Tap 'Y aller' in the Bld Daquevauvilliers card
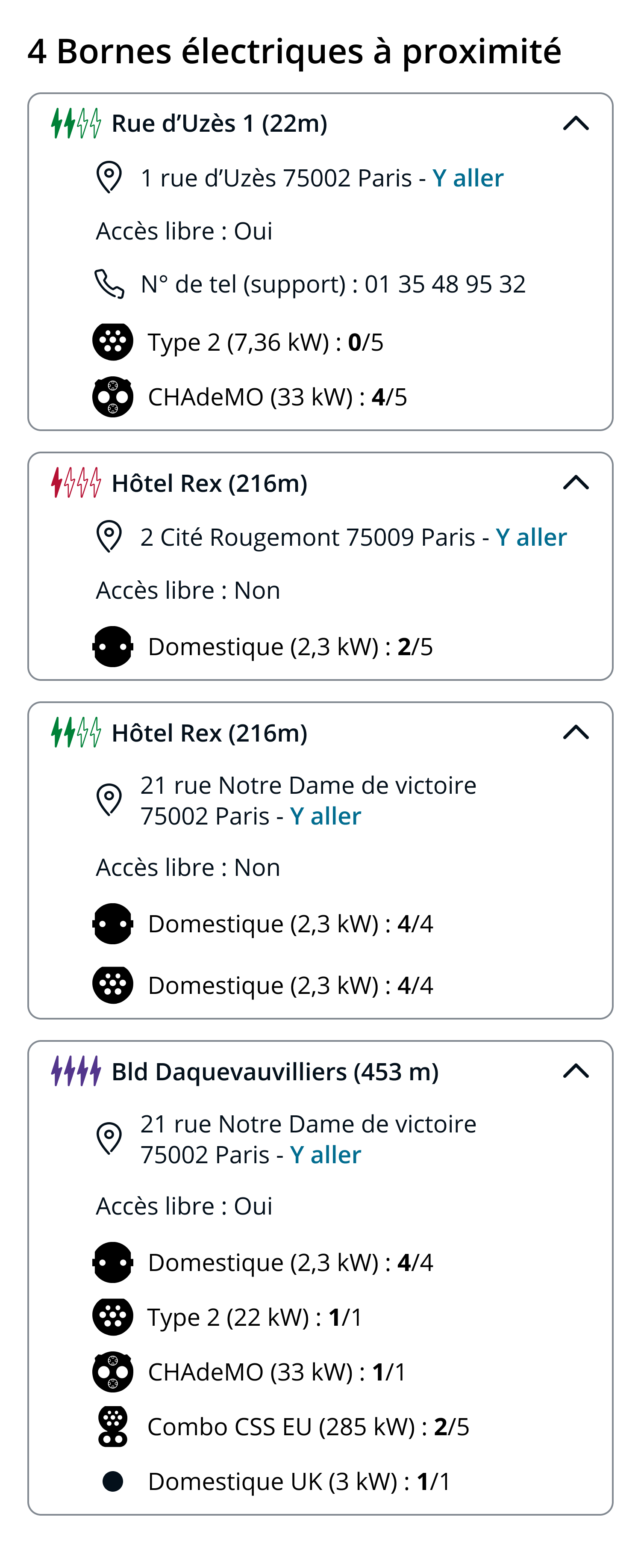This screenshot has width=641, height=1543. [326, 1155]
